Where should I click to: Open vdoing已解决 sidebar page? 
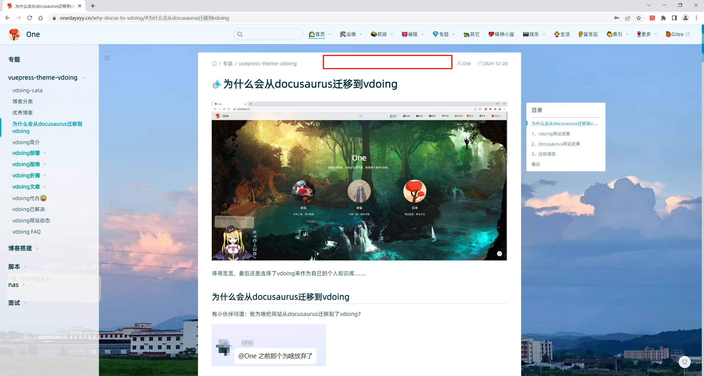pyautogui.click(x=29, y=209)
